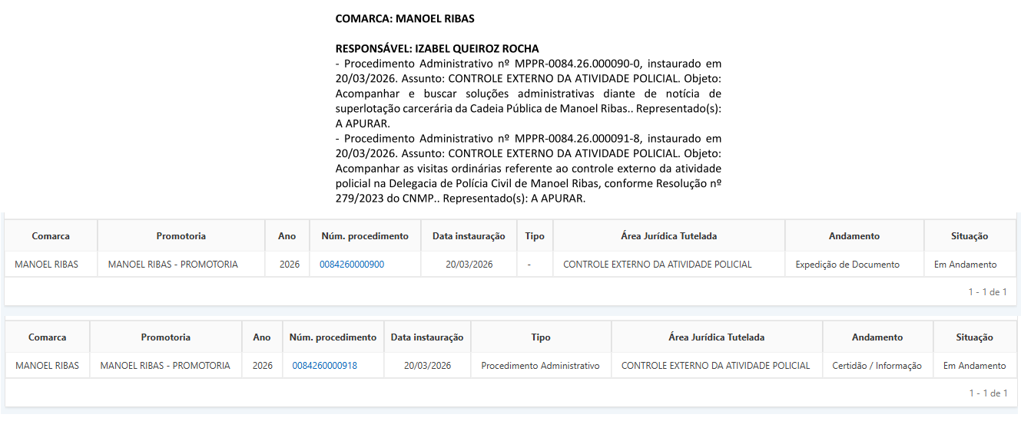Click Andamento column header in the lower table
1021x421 pixels.
click(x=877, y=337)
